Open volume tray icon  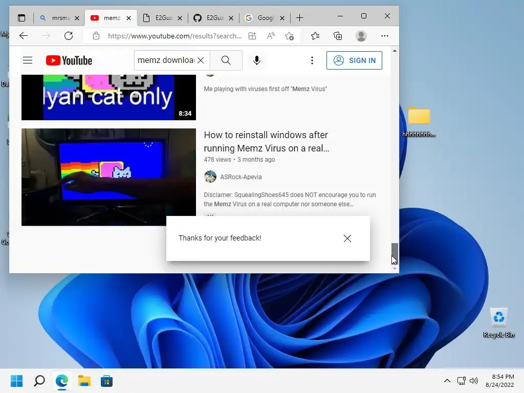click(x=474, y=381)
